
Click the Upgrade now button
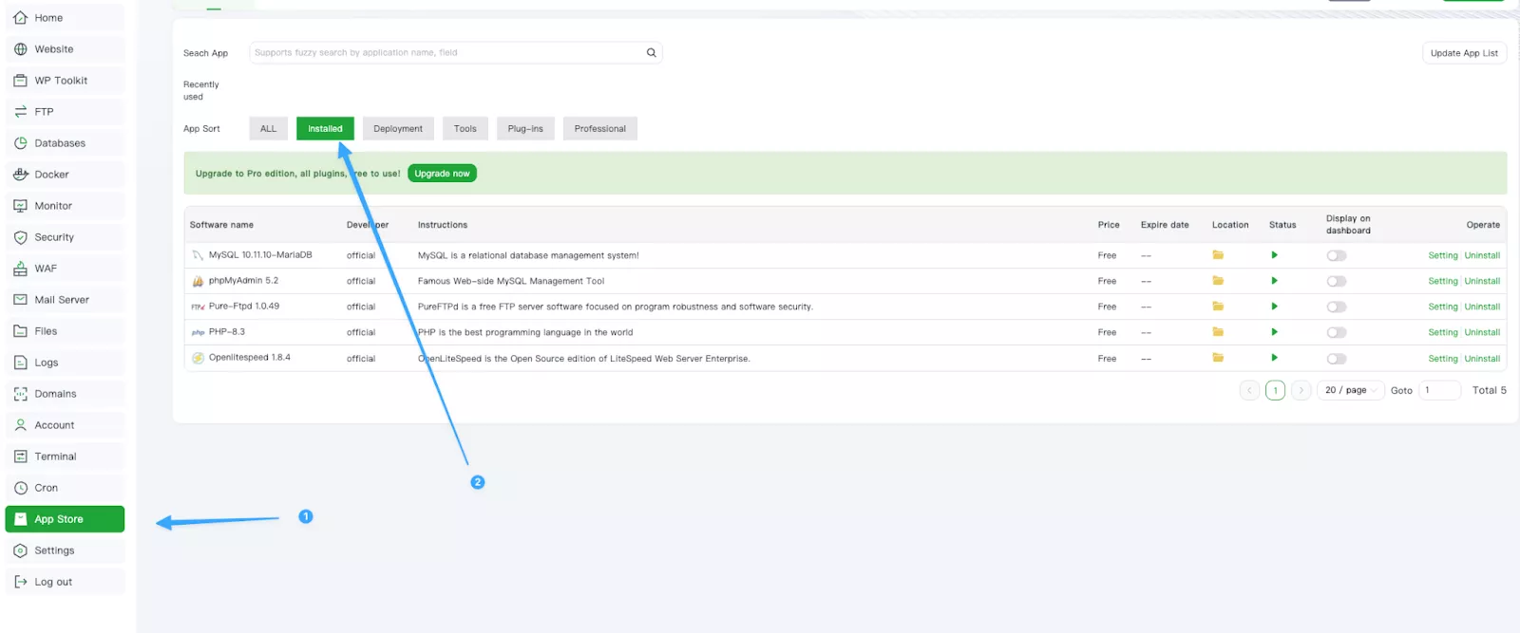(x=442, y=174)
